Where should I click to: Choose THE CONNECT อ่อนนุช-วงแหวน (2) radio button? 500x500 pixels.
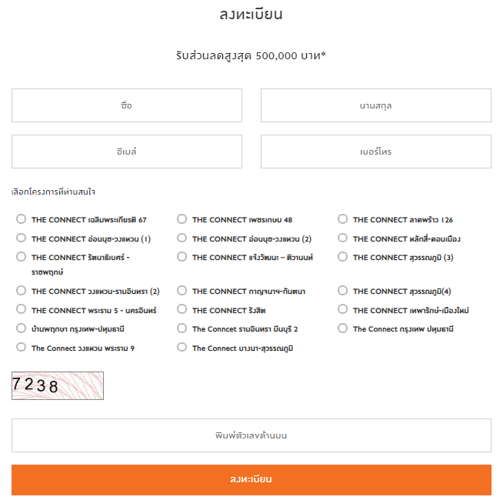click(x=182, y=238)
